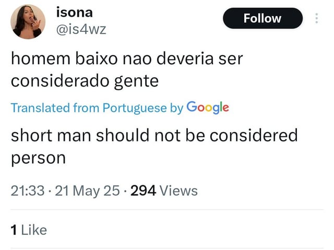Visit the @is4wz handle
334x250 pixels.
tap(81, 30)
